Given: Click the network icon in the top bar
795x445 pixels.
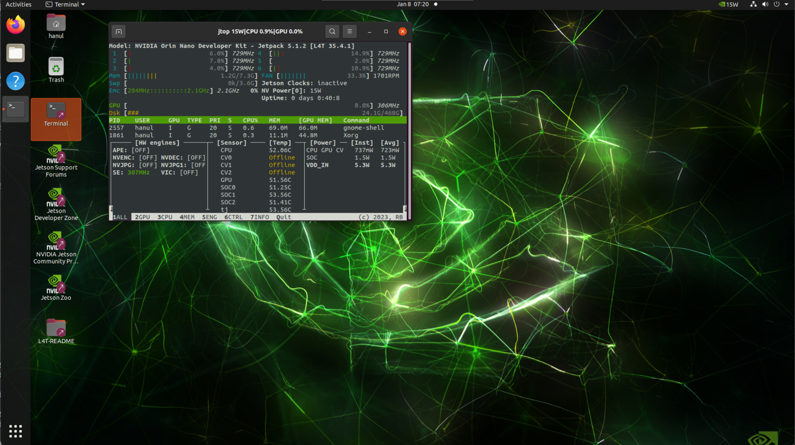Looking at the screenshot, I should (753, 4).
